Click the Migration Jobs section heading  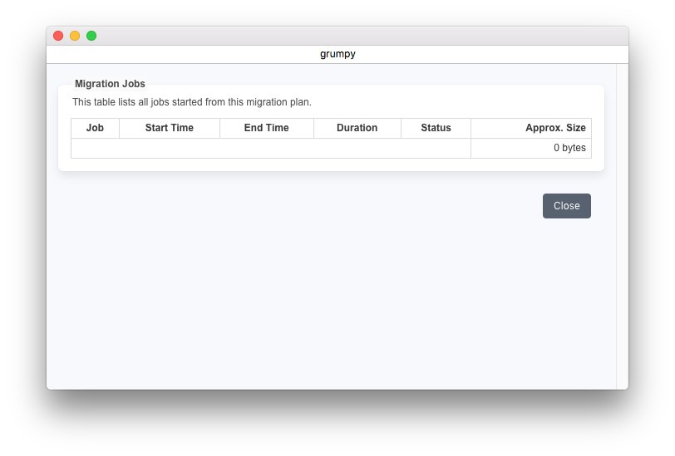[x=110, y=84]
